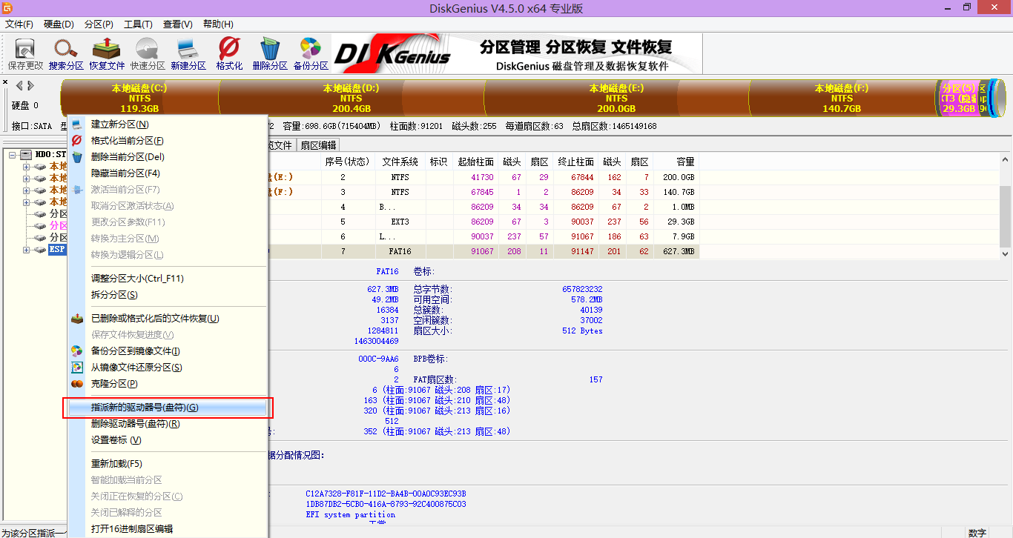Open the 分区(P) menu

99,24
